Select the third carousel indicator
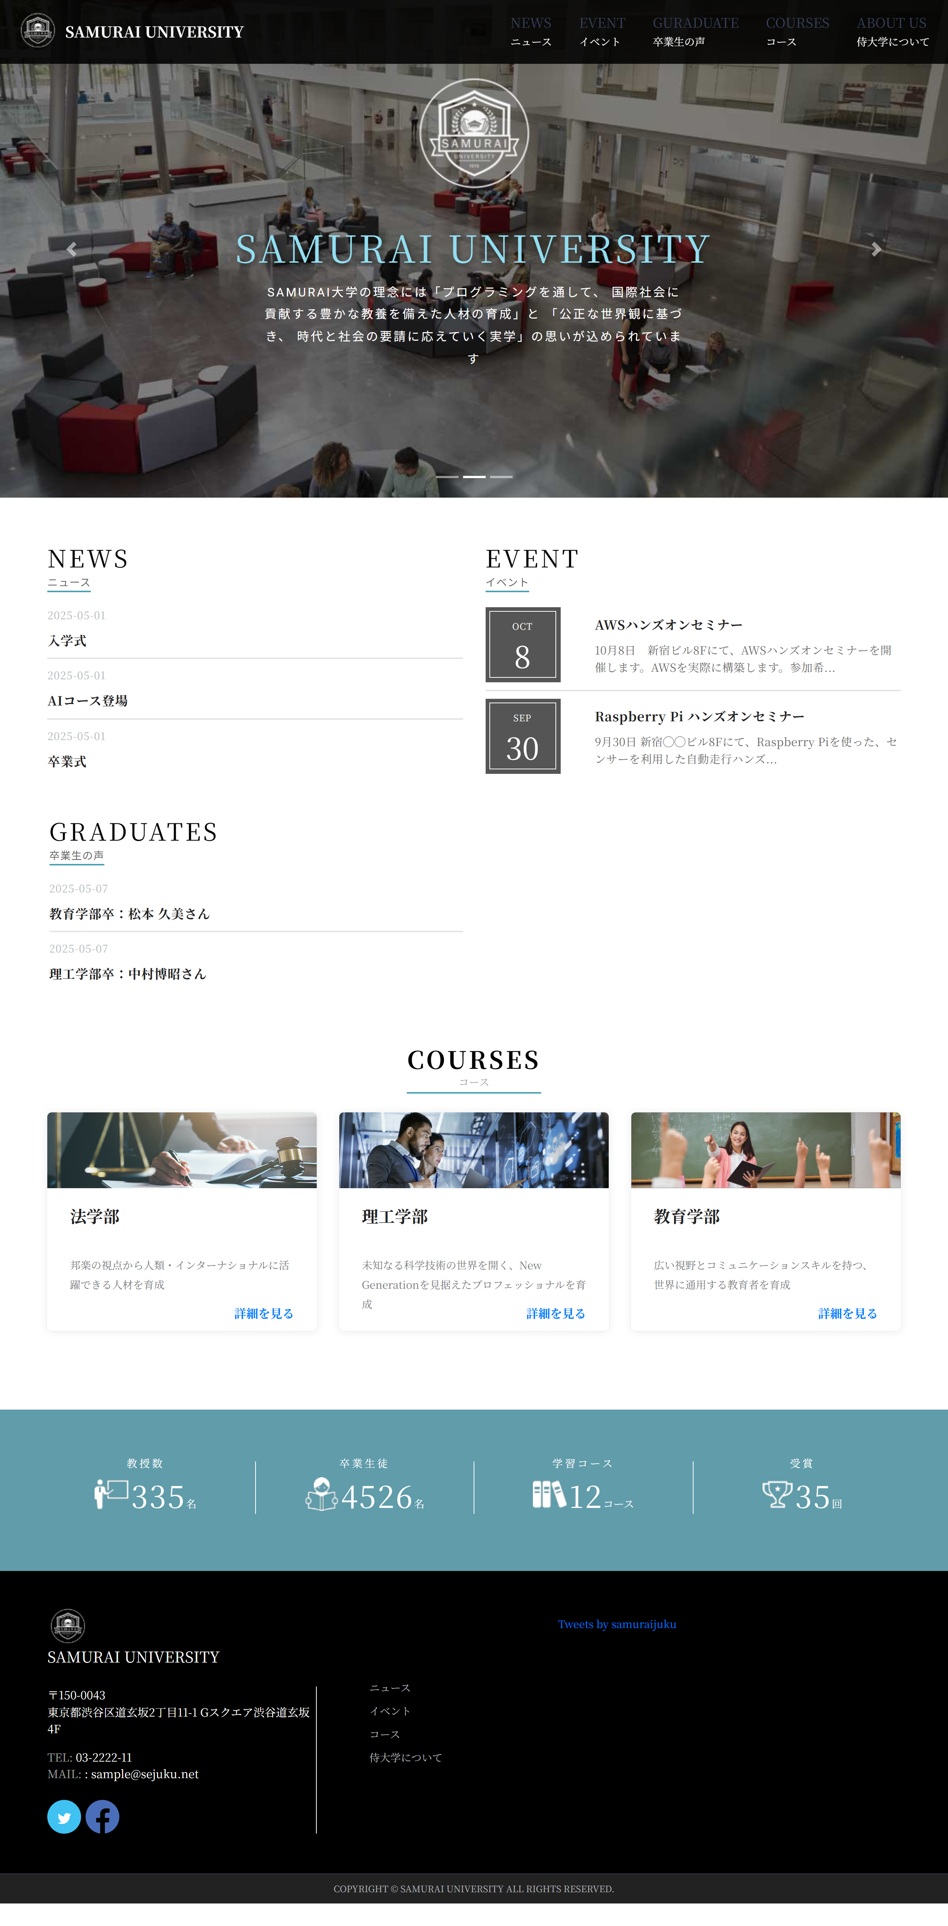948x1926 pixels. (501, 476)
